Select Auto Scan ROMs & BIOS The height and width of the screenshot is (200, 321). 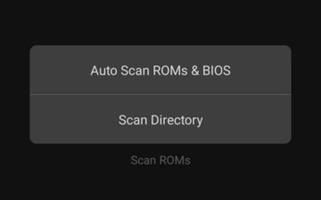click(160, 70)
